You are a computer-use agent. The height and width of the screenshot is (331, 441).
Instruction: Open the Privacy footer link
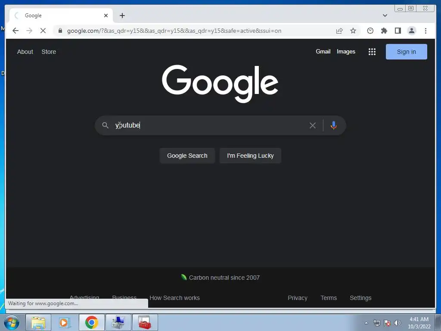[297, 298]
